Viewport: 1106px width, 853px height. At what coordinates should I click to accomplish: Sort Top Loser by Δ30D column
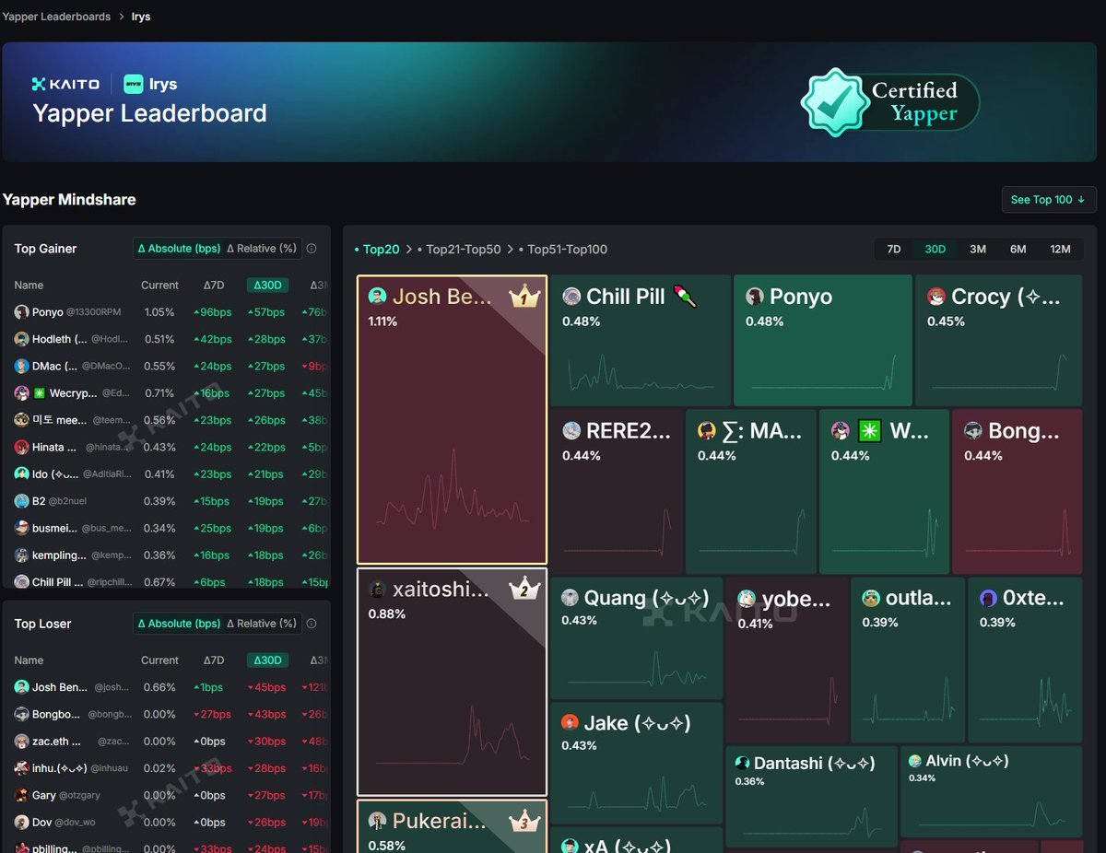coord(266,660)
